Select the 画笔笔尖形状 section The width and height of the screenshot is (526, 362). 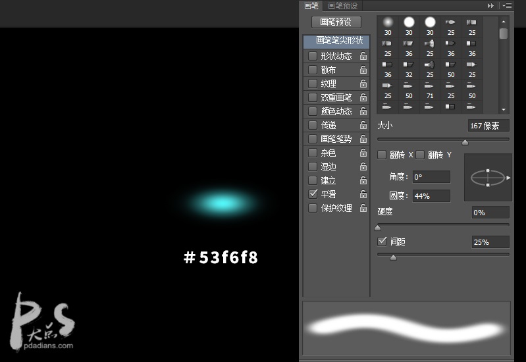coord(336,41)
